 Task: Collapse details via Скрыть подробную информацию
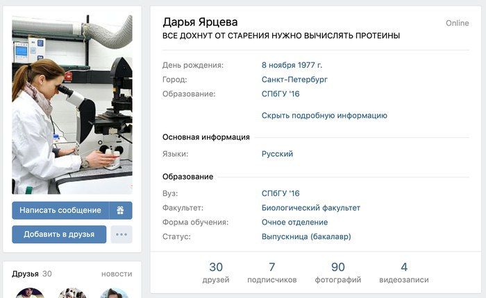(x=324, y=116)
